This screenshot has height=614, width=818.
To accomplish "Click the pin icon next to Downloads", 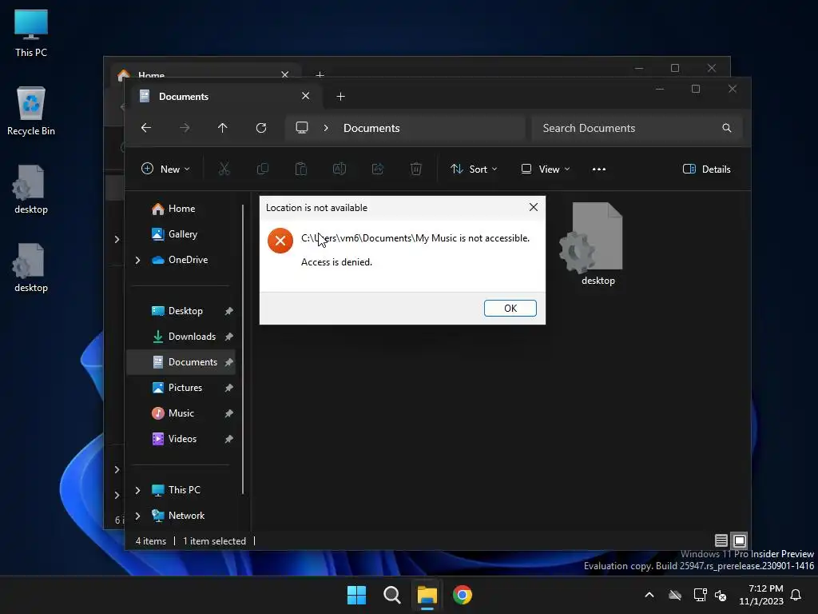I will coord(228,337).
